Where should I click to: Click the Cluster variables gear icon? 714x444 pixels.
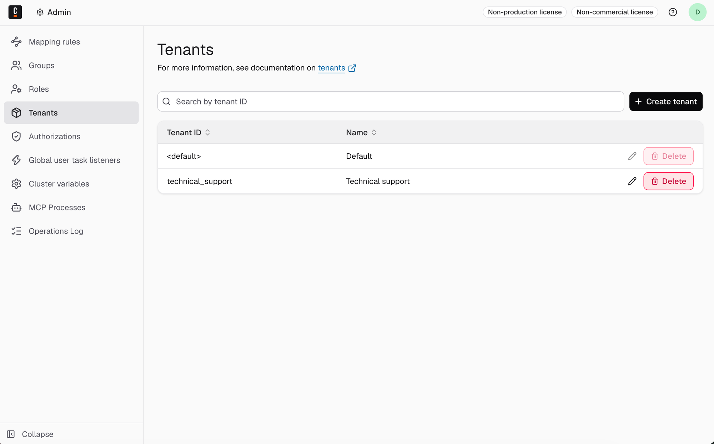click(x=16, y=184)
